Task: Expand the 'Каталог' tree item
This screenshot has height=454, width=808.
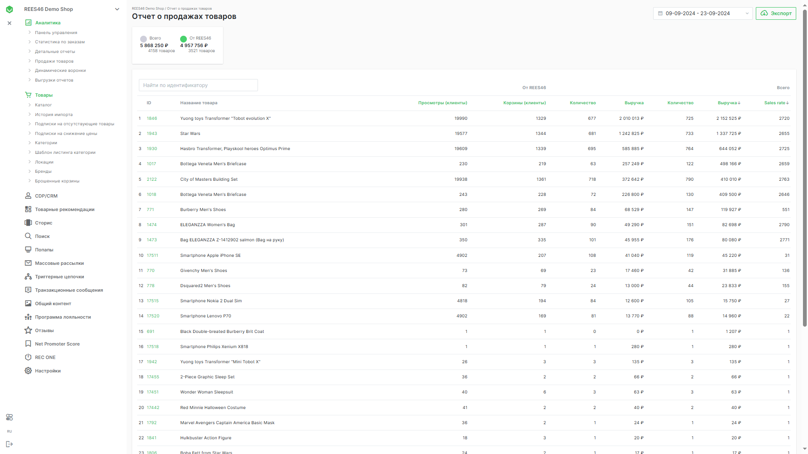Action: 29,105
